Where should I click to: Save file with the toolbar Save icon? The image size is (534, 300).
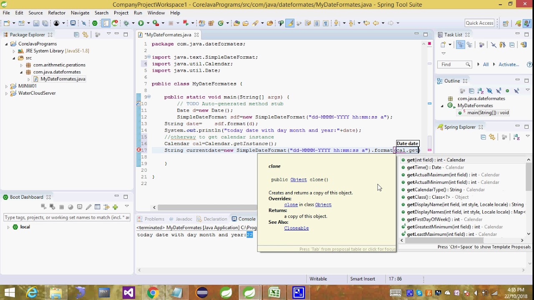click(36, 23)
